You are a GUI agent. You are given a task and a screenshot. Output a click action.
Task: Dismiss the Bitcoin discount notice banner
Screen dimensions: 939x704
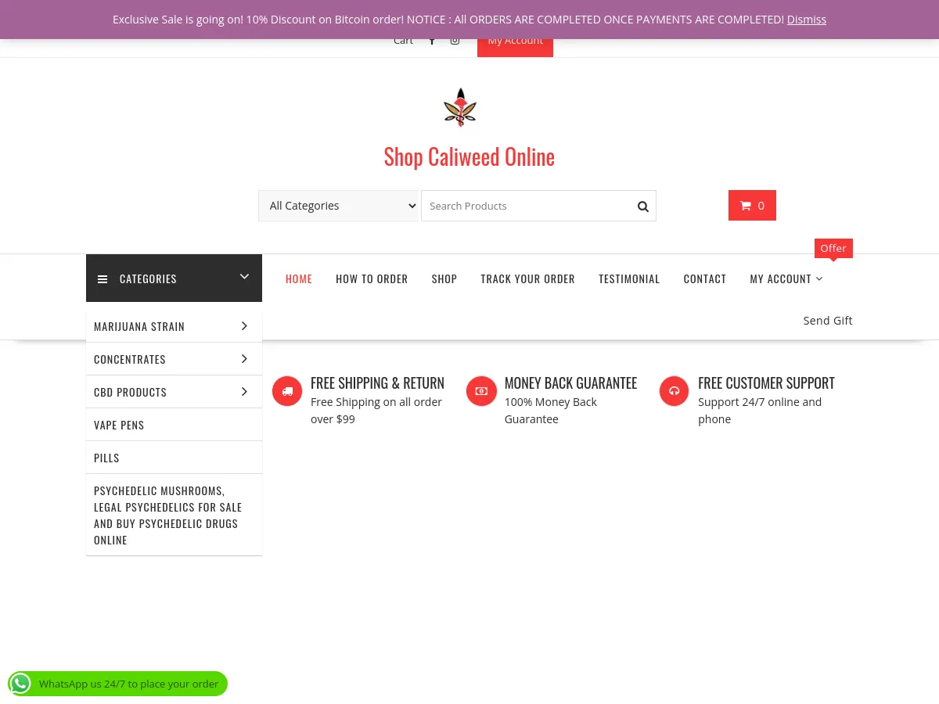click(x=806, y=19)
